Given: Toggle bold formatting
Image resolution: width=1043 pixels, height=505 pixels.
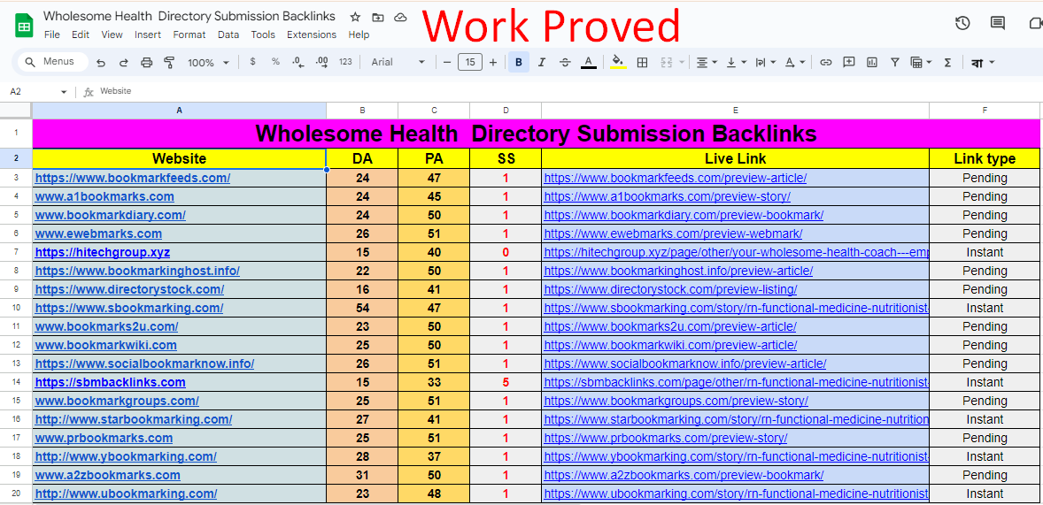Looking at the screenshot, I should coord(519,63).
